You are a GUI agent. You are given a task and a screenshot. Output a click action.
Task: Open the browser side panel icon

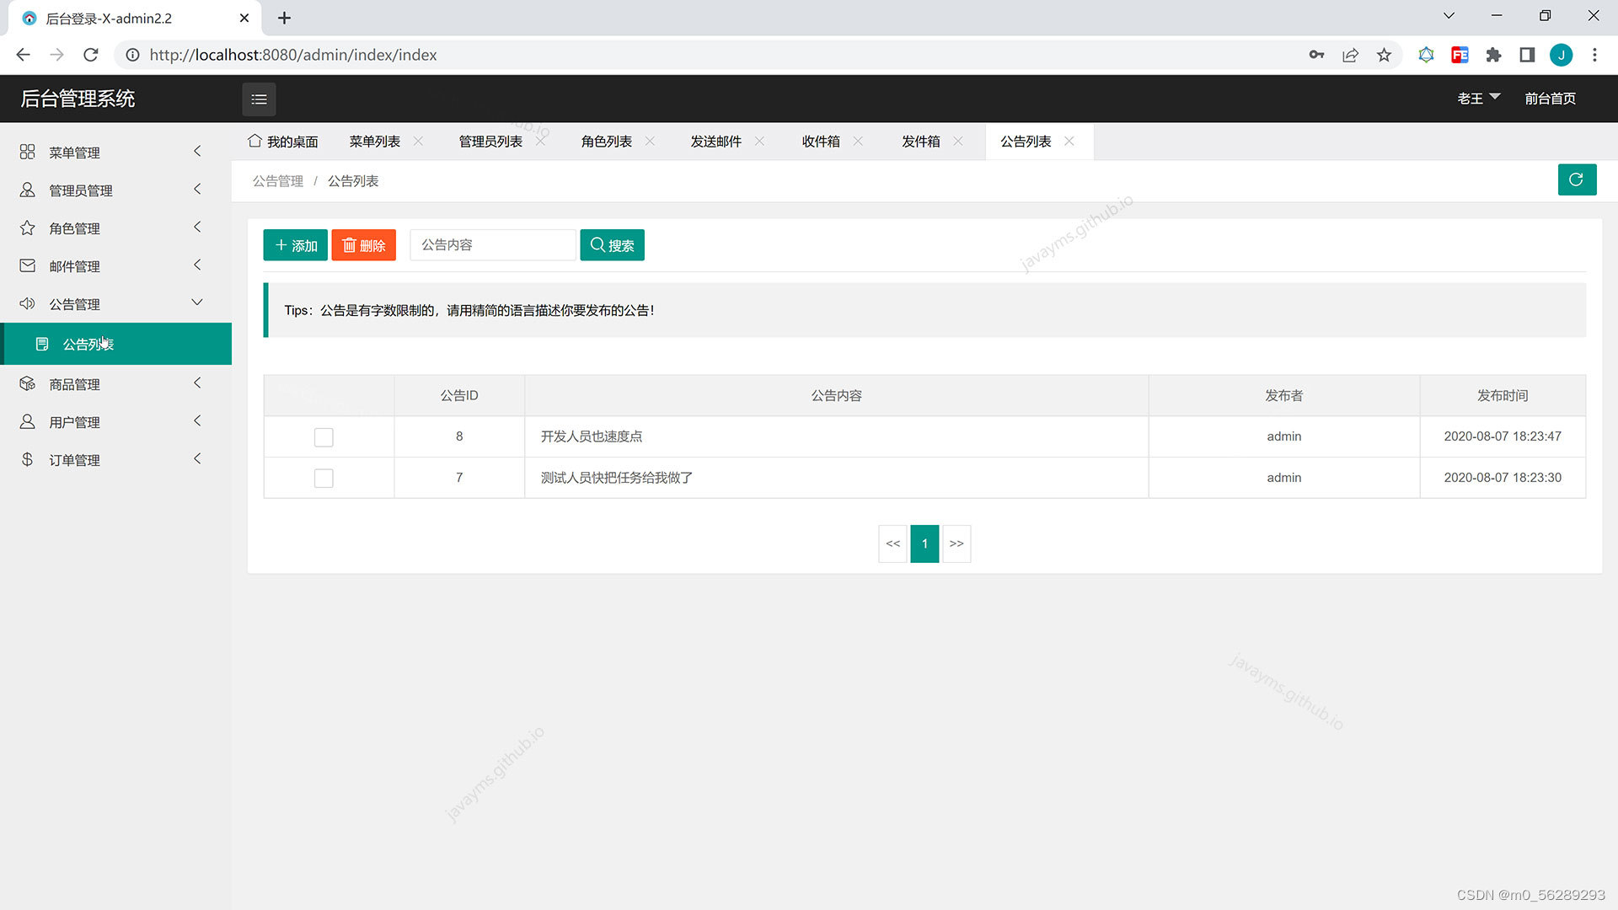[x=1527, y=55]
